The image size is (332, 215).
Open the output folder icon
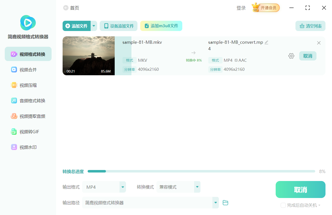[225, 203]
